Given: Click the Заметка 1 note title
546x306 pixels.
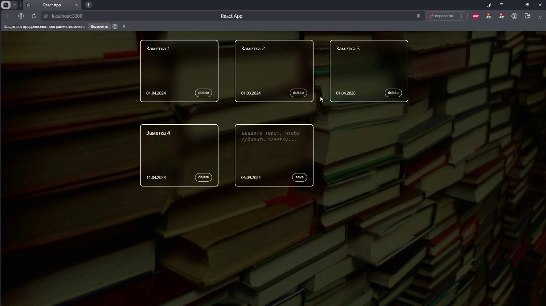Looking at the screenshot, I should click(158, 49).
